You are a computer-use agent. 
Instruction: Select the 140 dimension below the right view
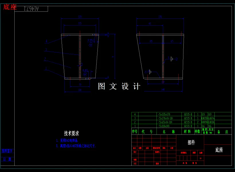pos(163,90)
